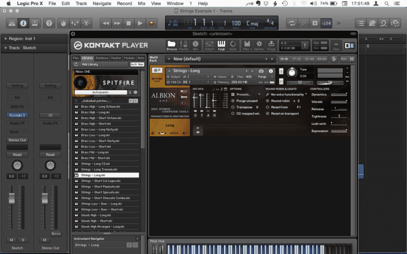The height and width of the screenshot is (254, 407).
Task: Open Spotlight search in menu bar
Action: pos(387,3)
